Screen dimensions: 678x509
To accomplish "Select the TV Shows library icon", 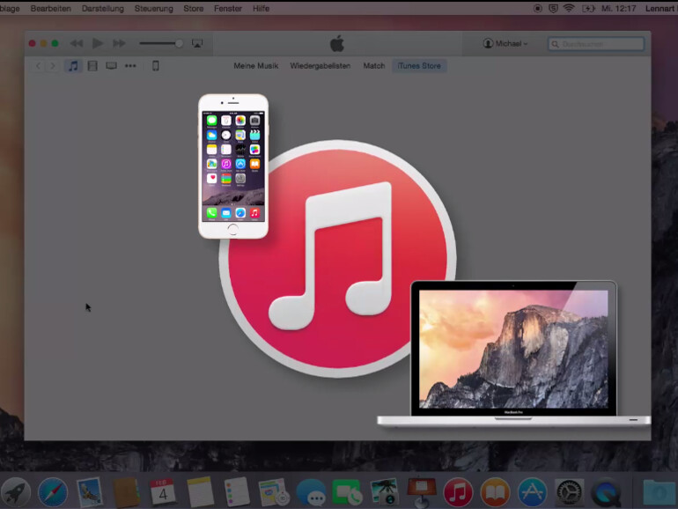I will pos(111,66).
